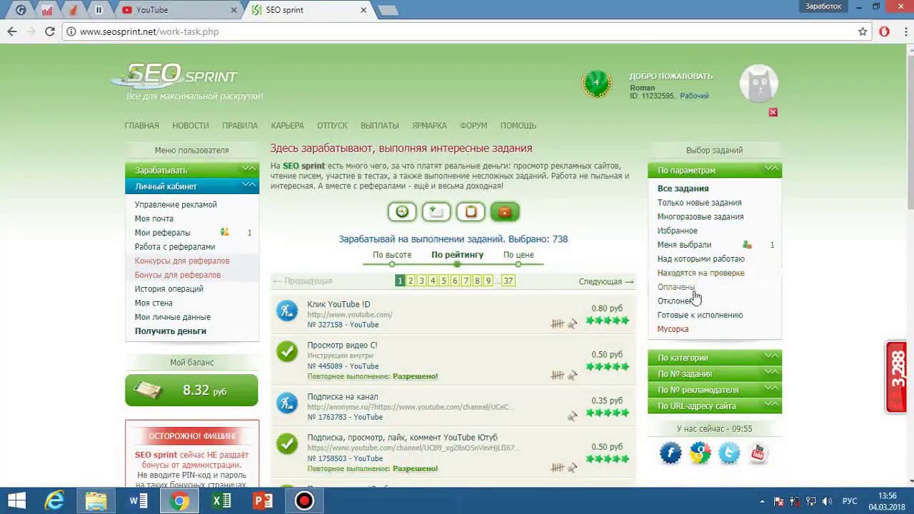Click the orange briefcase icon button

coord(505,212)
